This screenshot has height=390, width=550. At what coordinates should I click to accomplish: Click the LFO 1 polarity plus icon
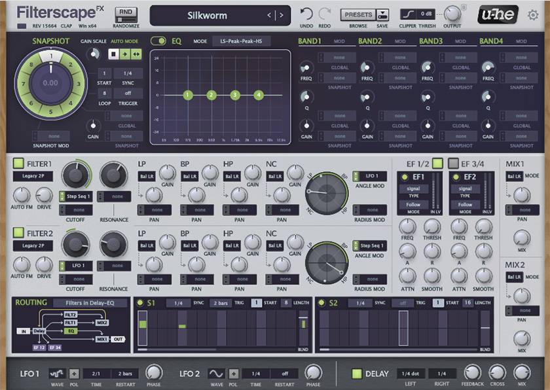[74, 374]
